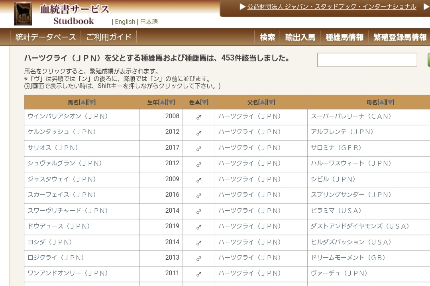Sort dam name descending arrow

point(391,102)
